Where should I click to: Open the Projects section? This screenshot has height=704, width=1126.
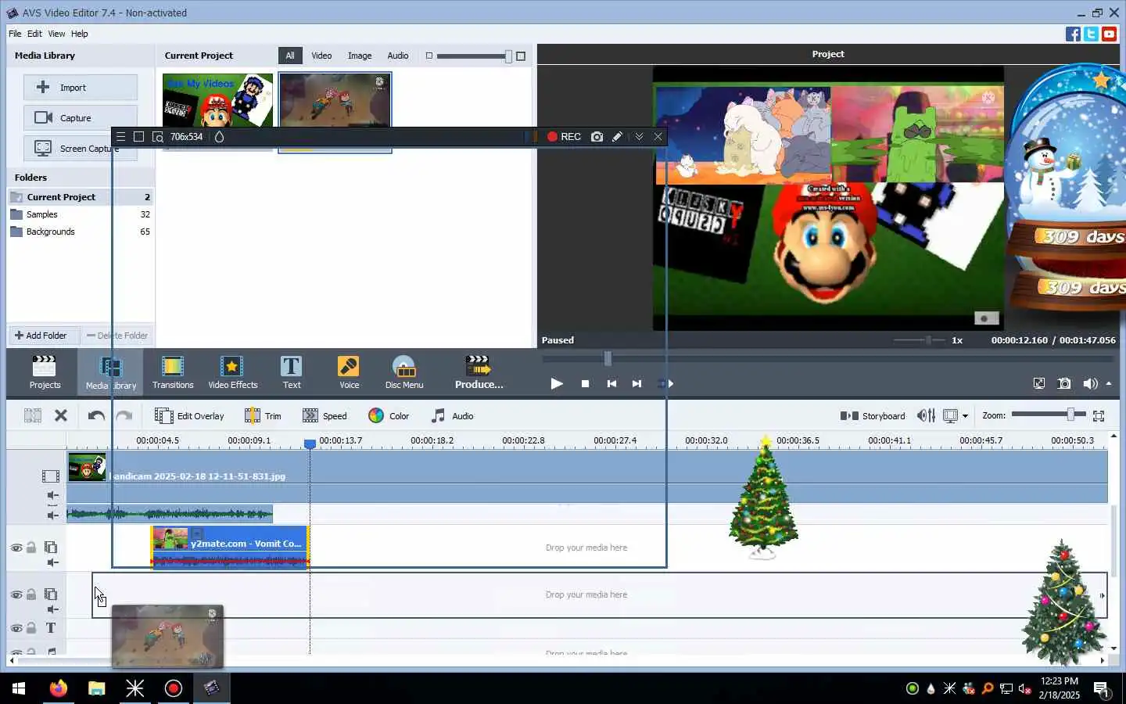[x=45, y=372]
